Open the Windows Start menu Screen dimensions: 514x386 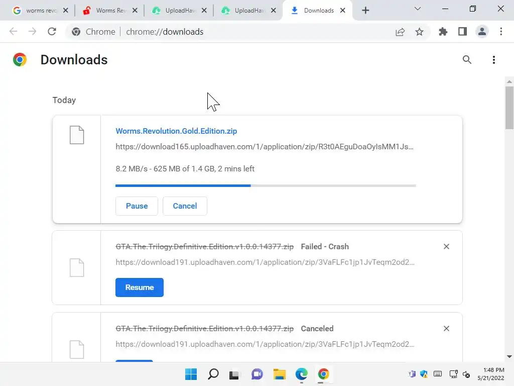(191, 374)
